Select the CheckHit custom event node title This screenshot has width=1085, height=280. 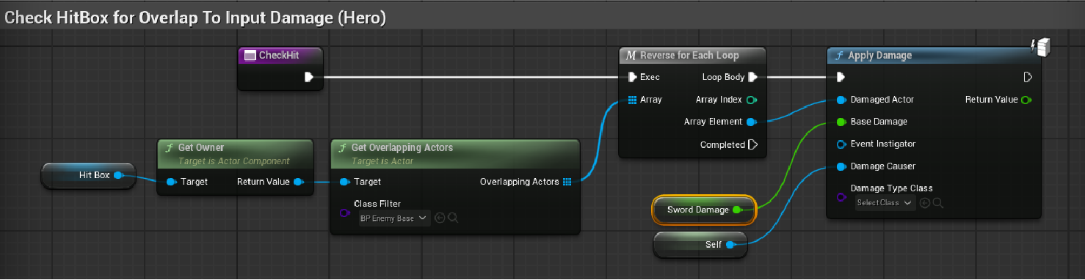coord(279,55)
